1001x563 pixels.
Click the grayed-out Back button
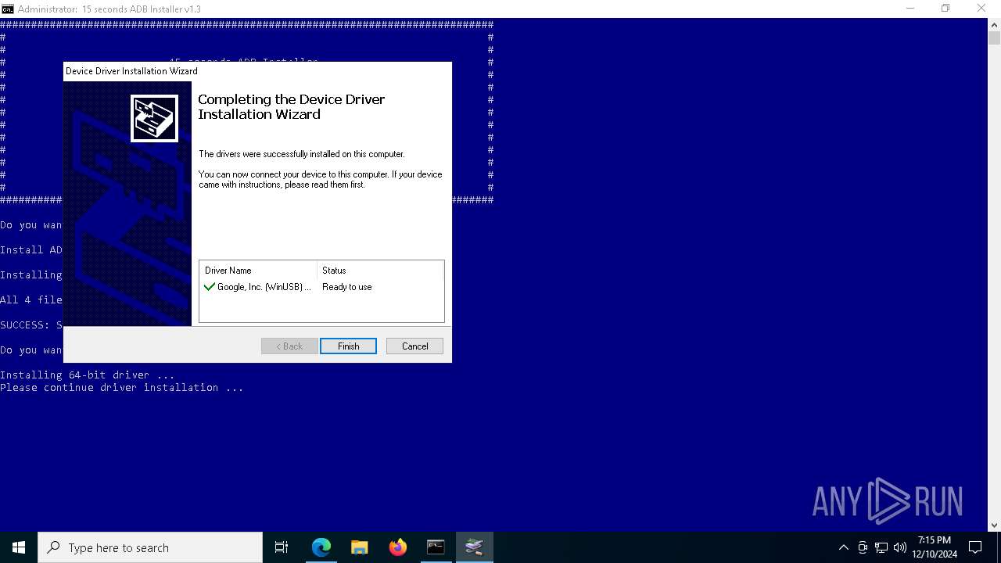coord(289,346)
